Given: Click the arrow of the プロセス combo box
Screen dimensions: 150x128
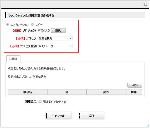Looking at the screenshot, I should pyautogui.click(x=71, y=38).
